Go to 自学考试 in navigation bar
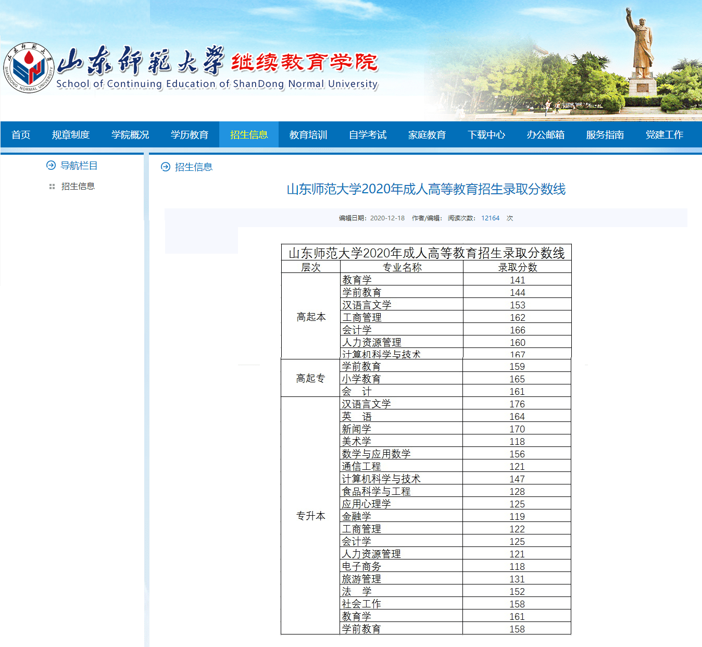The height and width of the screenshot is (647, 702). pos(368,135)
